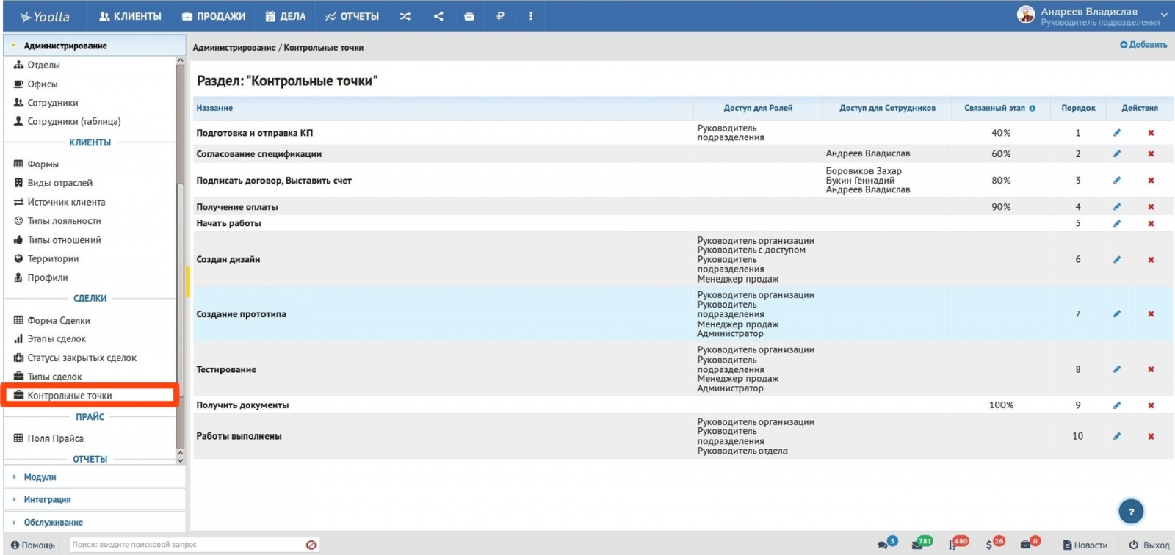Screen dimensions: 1175x555
Task: Edit the 'Получение оплаты' checkpoint
Action: pos(1117,207)
